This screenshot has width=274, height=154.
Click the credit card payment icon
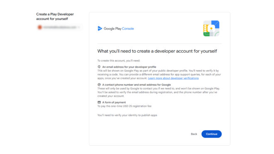(99, 102)
